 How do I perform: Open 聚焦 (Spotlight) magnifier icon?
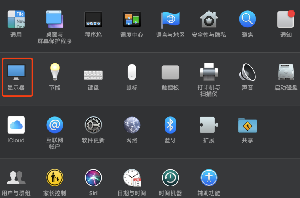[247, 19]
